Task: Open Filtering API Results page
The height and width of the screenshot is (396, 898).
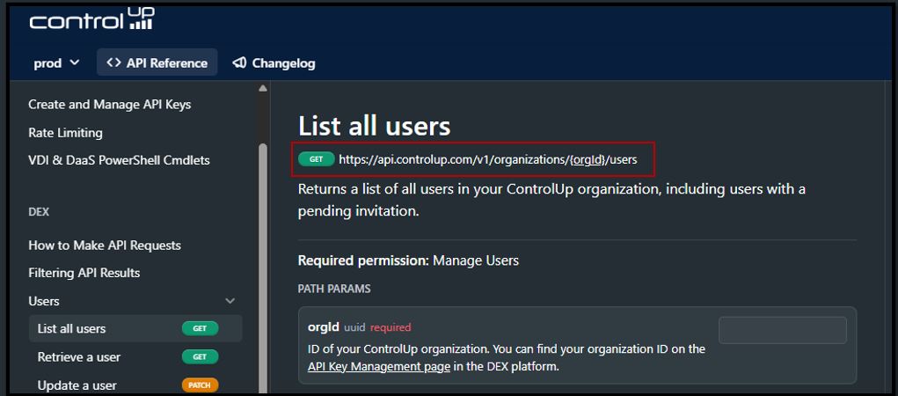Action: tap(84, 273)
